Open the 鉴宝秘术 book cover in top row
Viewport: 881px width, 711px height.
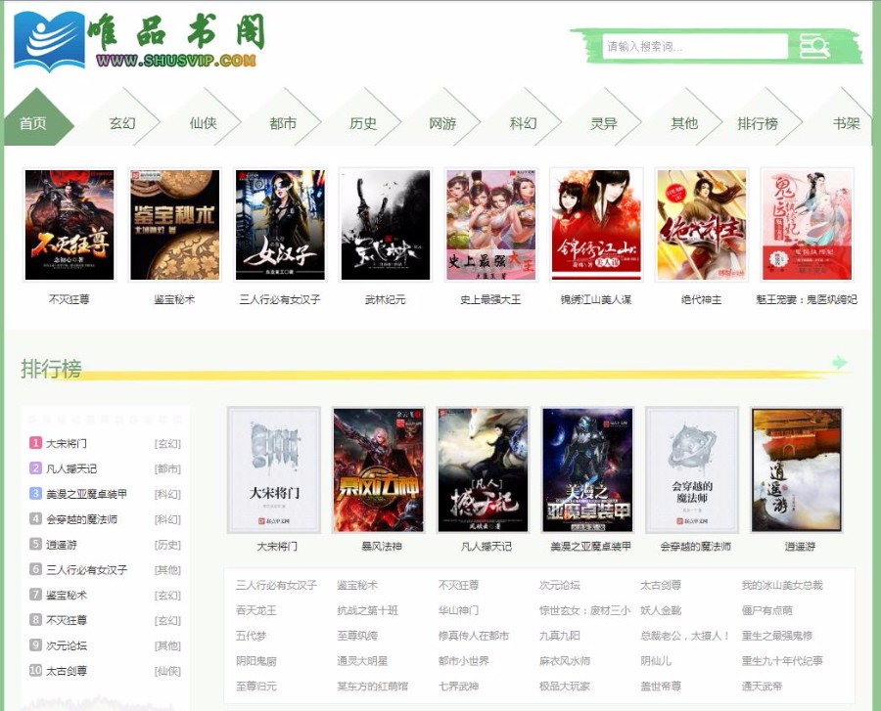pos(175,225)
